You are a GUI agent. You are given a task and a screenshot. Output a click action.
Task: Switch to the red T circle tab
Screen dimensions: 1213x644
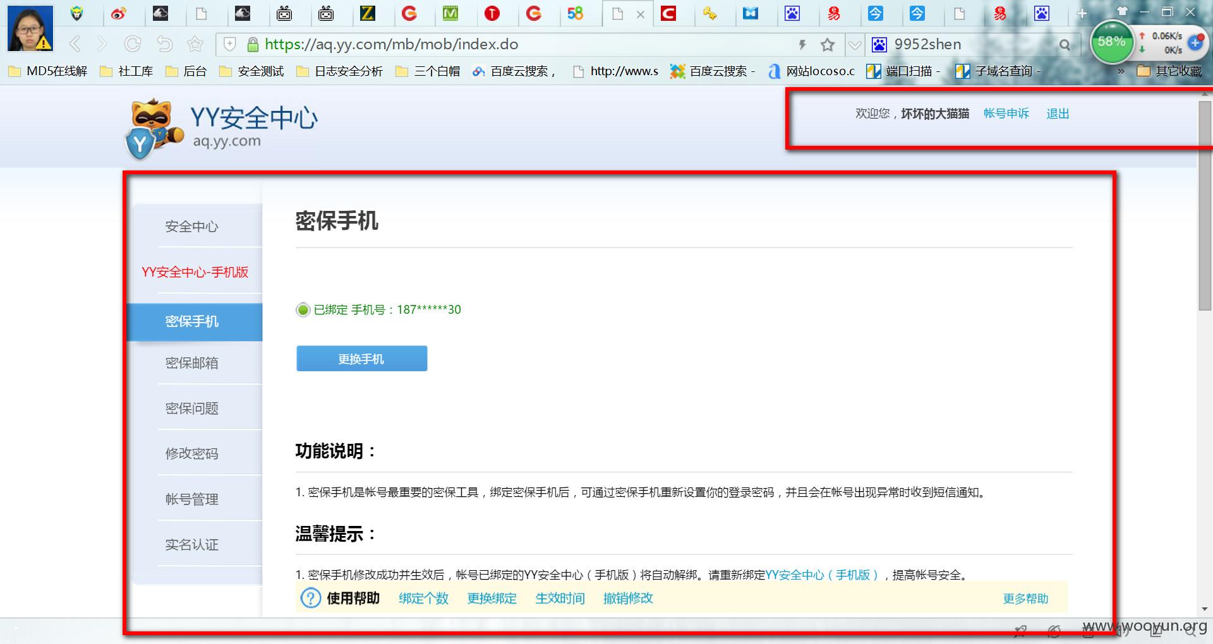click(x=492, y=13)
